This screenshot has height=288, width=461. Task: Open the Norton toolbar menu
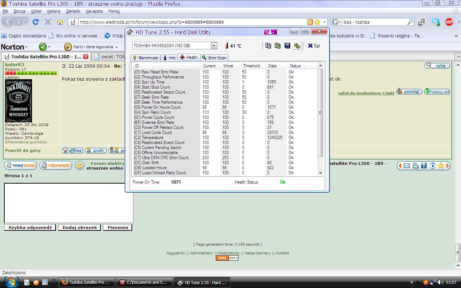click(x=14, y=47)
